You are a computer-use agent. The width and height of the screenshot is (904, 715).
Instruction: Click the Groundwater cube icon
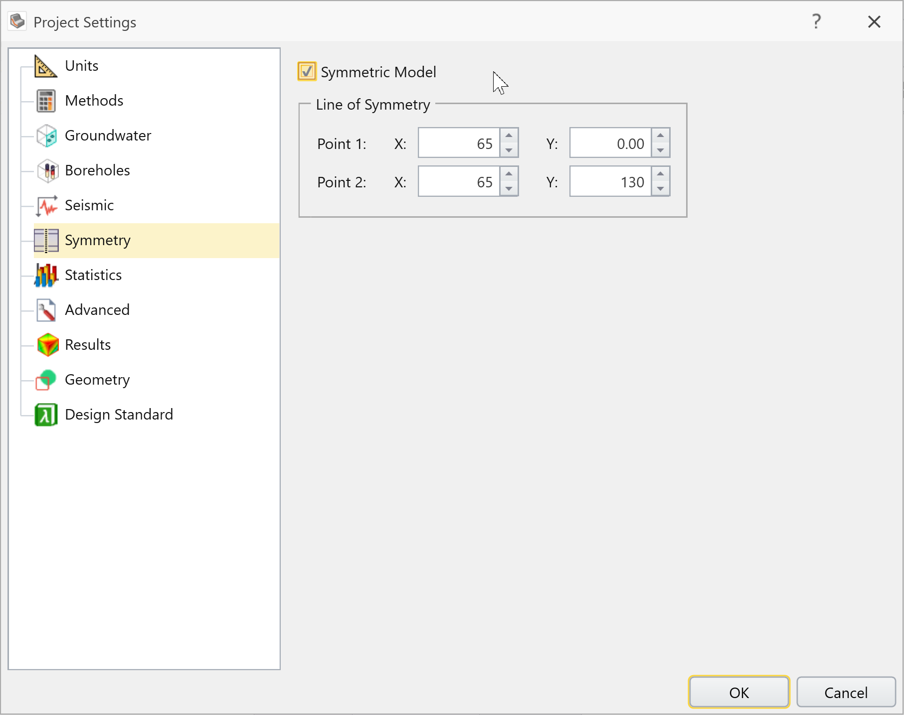pos(47,136)
